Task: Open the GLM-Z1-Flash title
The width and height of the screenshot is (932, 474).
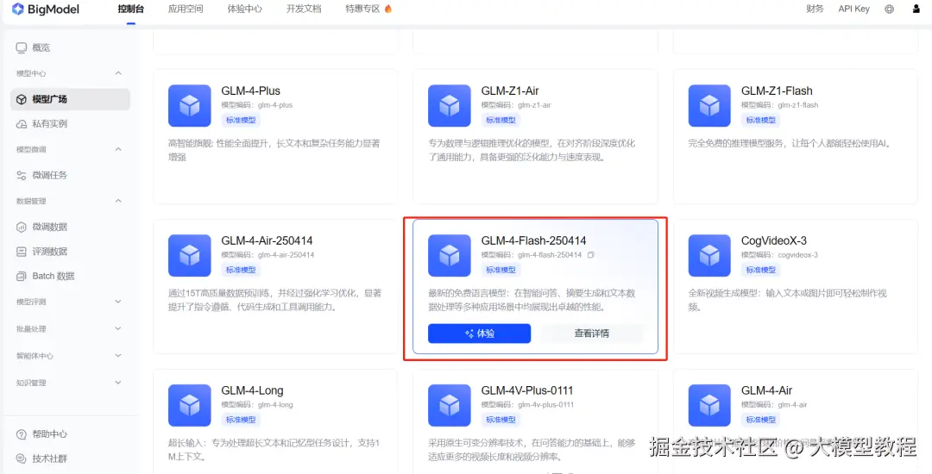Action: (x=777, y=90)
